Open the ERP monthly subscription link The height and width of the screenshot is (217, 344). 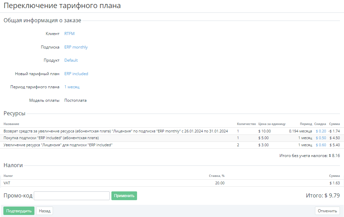(76, 47)
